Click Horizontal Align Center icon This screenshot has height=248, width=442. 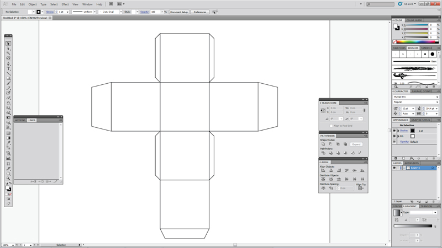coord(331,170)
